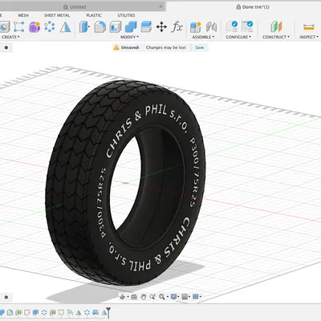Pick the Shell tool in Modify
This screenshot has height=321, width=321.
point(116,27)
